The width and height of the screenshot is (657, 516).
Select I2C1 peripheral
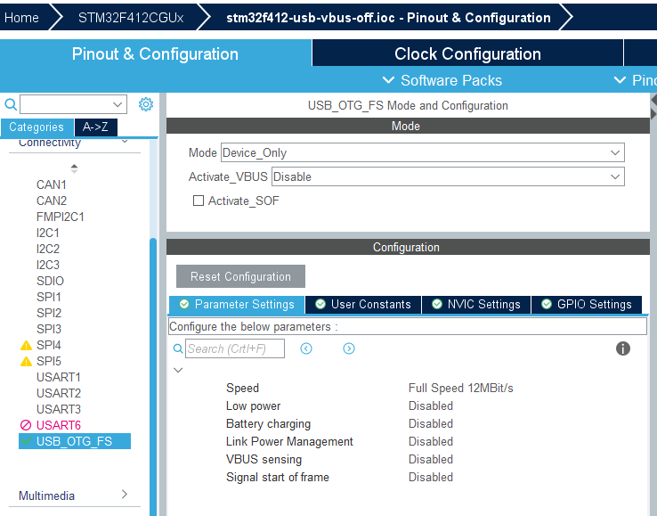48,233
